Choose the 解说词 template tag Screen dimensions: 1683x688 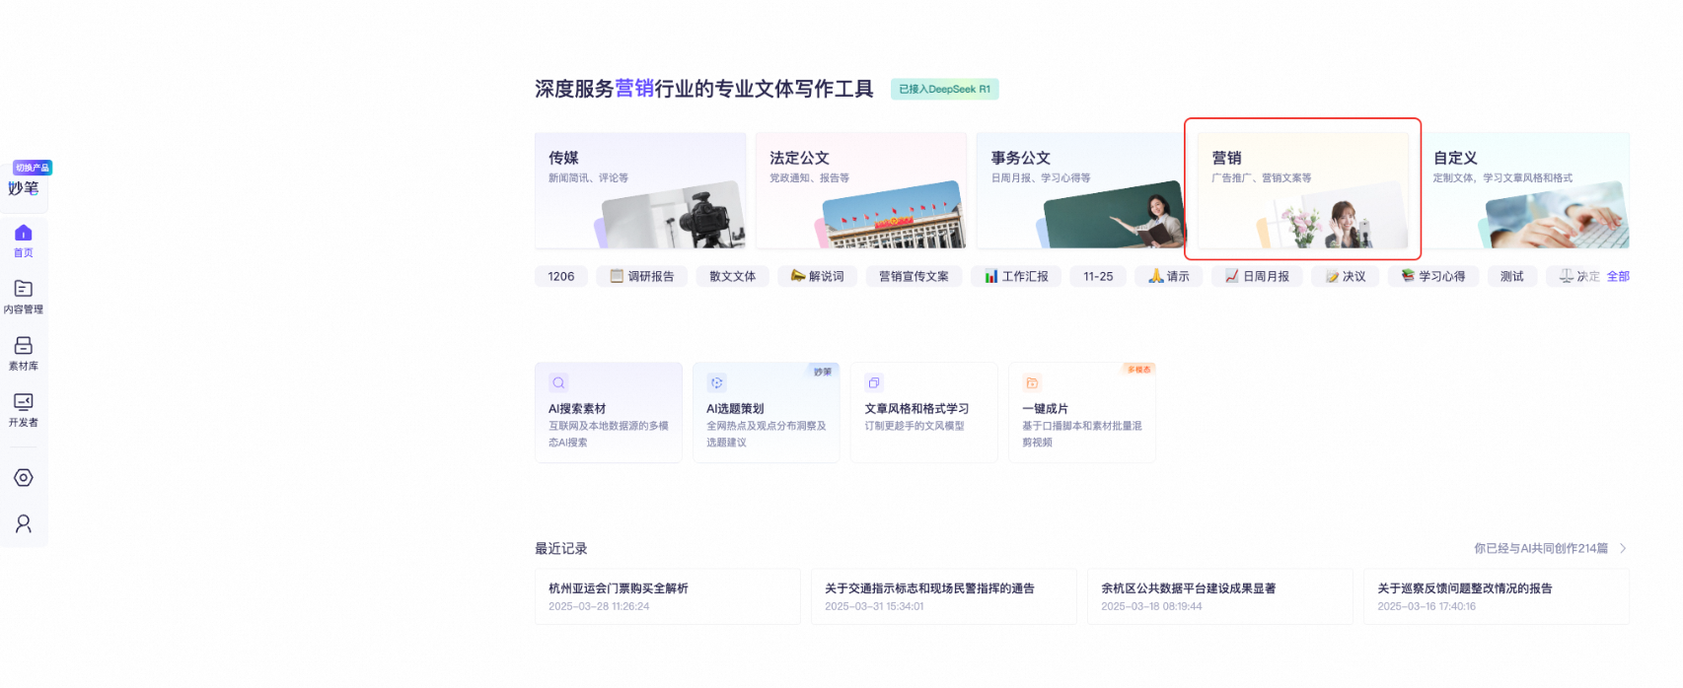(817, 276)
